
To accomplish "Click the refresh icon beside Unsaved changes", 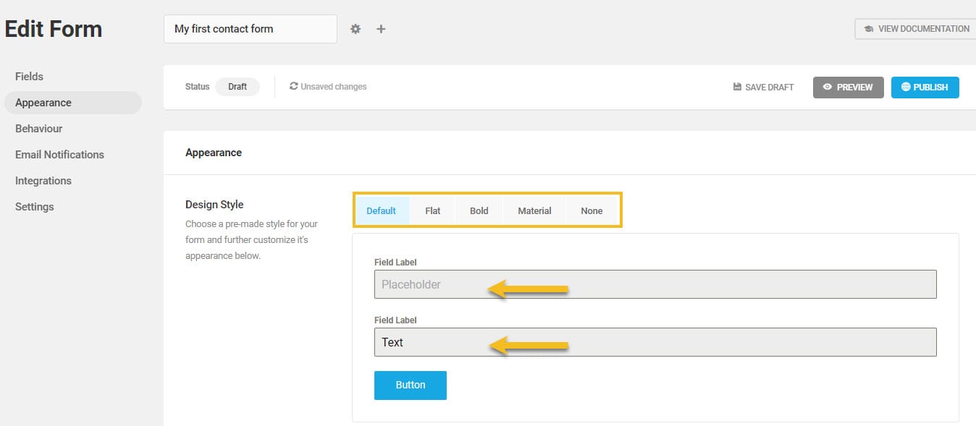I will [293, 86].
